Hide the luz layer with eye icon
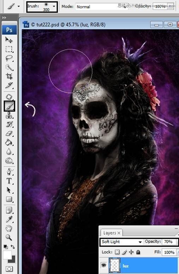179x274 pixels. point(104,266)
